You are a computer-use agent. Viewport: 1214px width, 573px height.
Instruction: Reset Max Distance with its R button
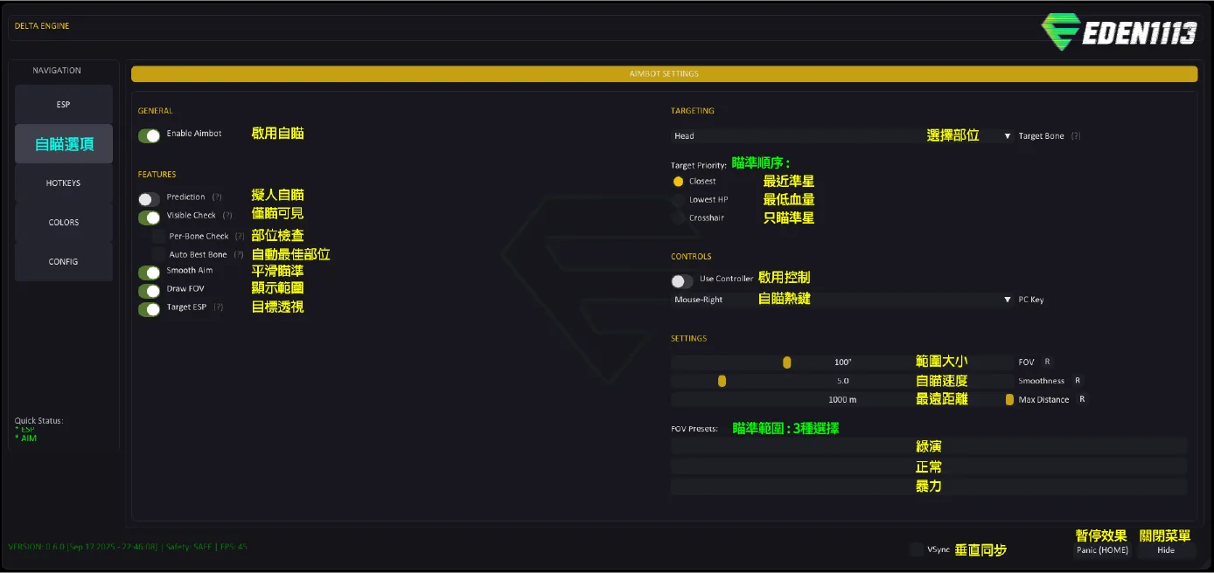click(x=1082, y=399)
